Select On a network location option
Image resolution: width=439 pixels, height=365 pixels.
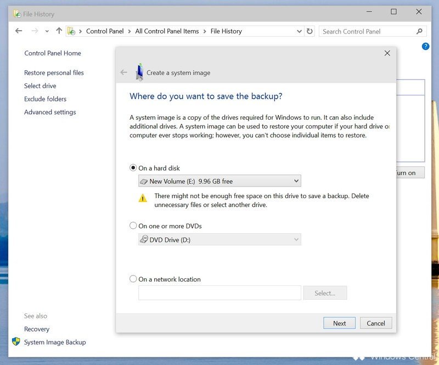click(133, 279)
